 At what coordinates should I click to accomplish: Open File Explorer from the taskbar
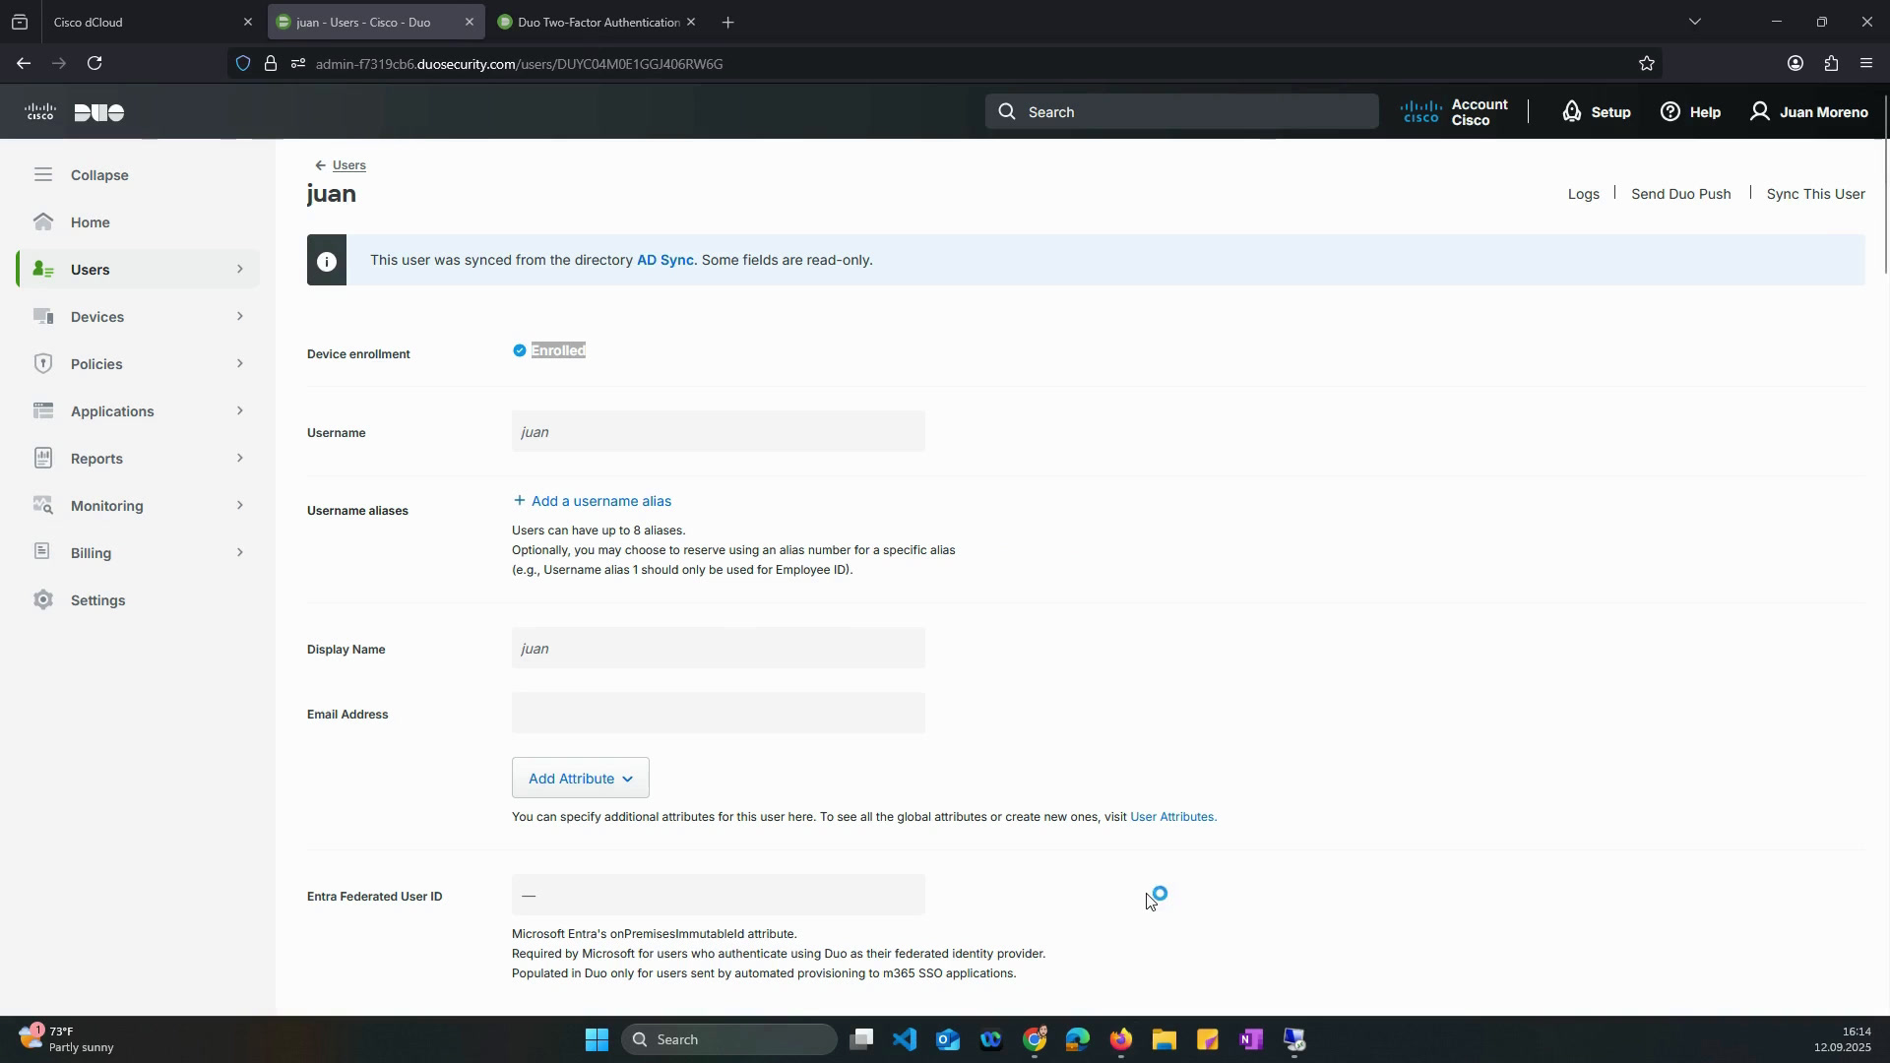(x=1165, y=1039)
